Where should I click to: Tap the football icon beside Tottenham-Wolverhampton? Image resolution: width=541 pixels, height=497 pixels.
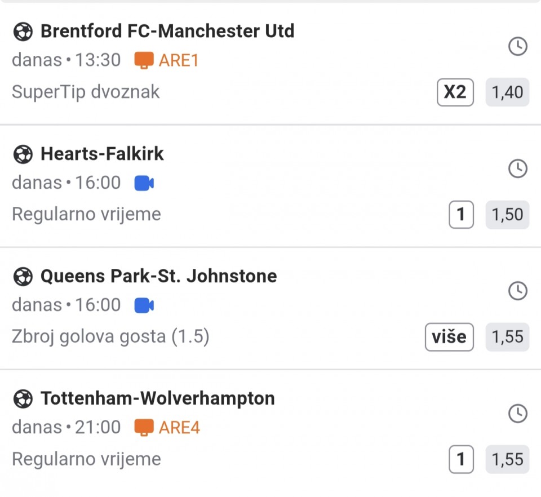[23, 399]
